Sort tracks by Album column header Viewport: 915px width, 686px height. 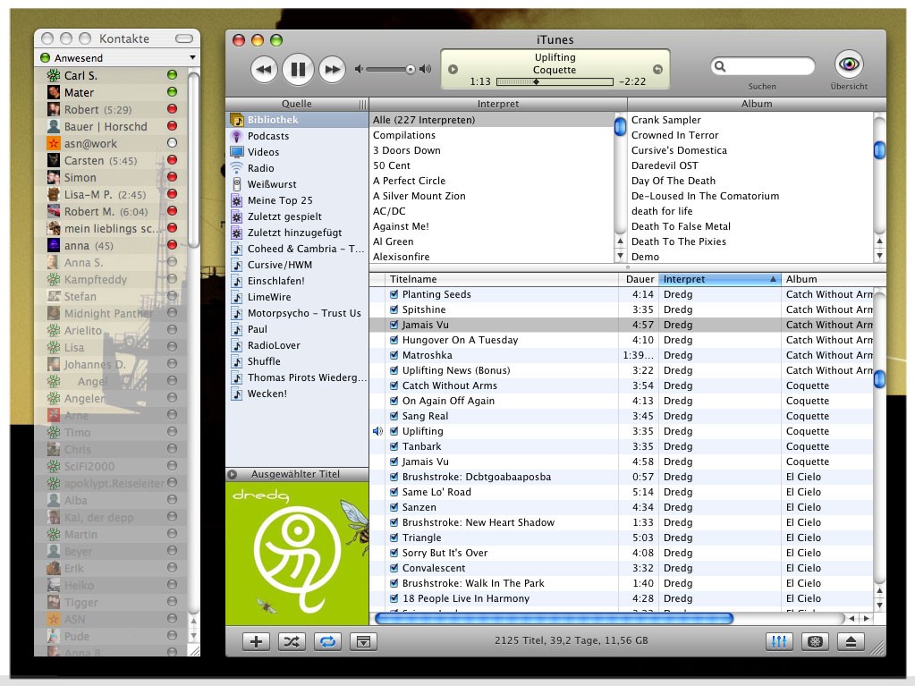click(833, 279)
